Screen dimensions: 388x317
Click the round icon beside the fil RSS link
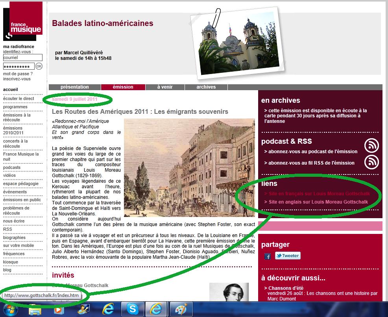(x=371, y=162)
